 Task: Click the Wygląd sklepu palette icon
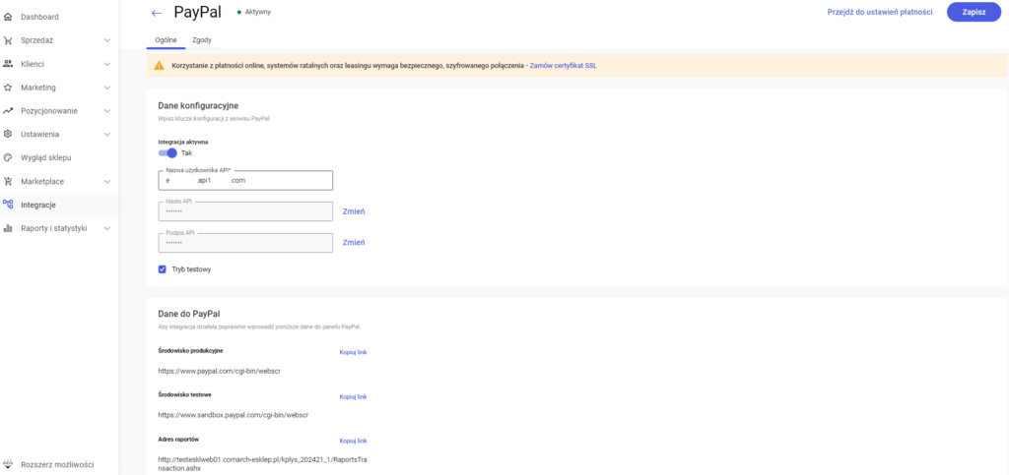(8, 158)
